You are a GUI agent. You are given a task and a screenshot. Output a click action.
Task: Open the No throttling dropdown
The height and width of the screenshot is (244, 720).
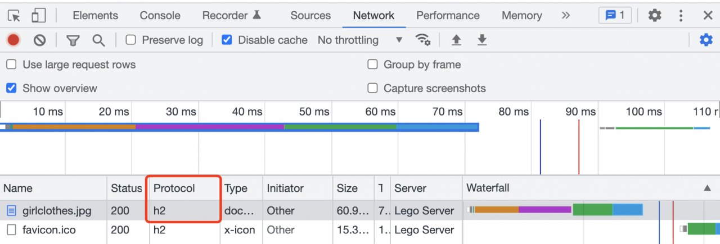click(360, 40)
